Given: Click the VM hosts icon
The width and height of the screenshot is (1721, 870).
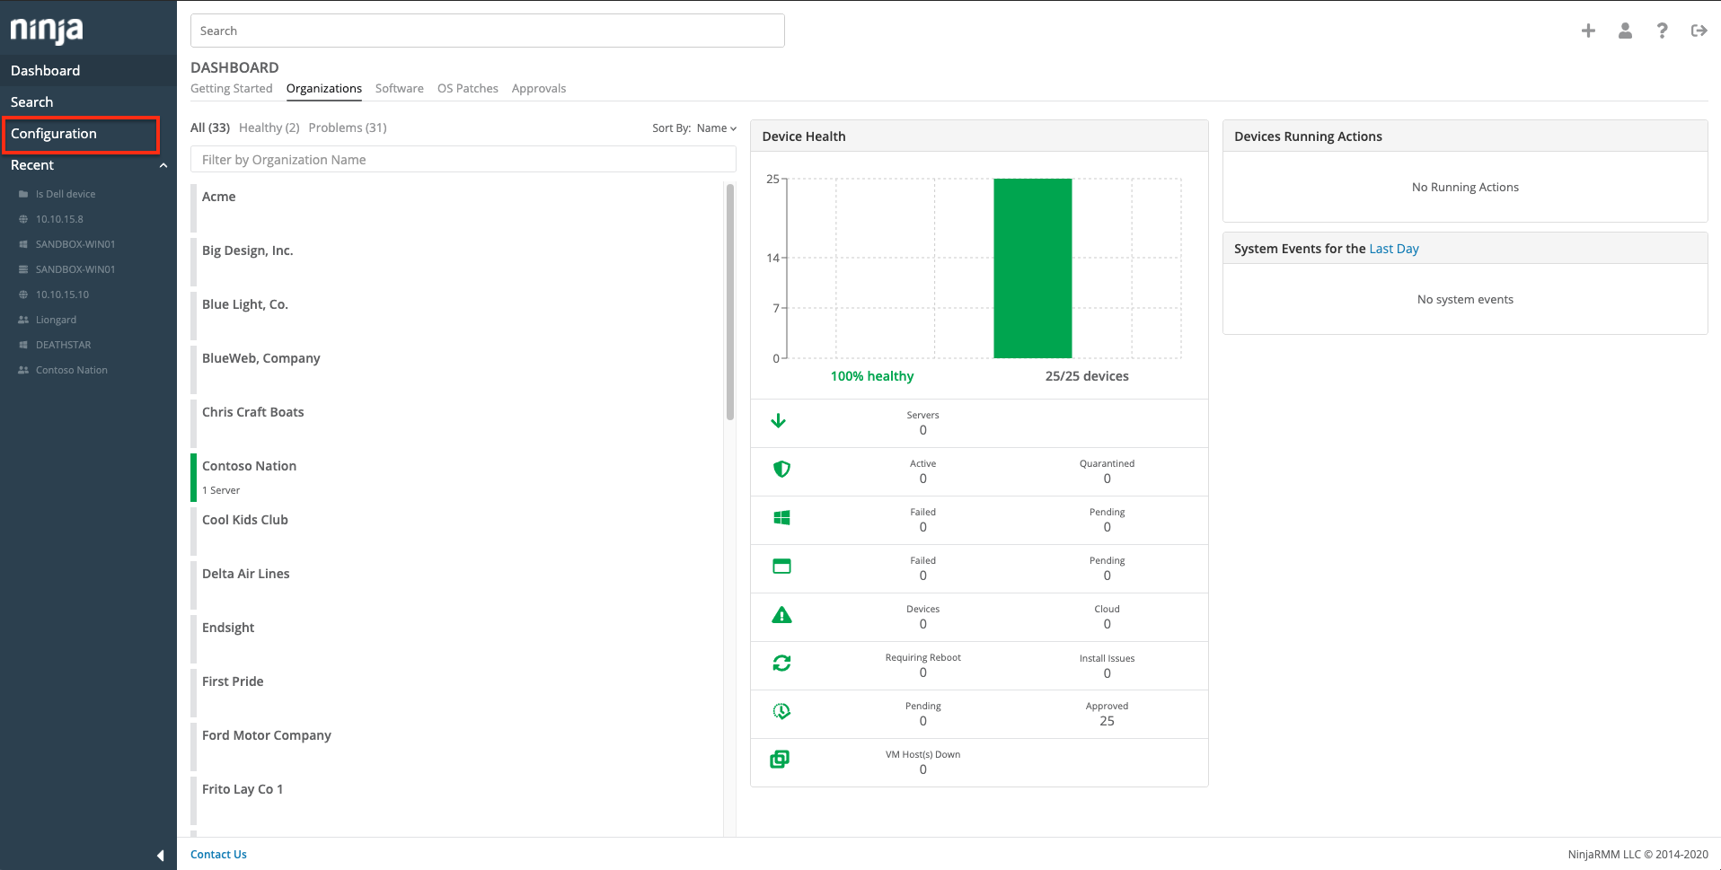Looking at the screenshot, I should tap(780, 760).
